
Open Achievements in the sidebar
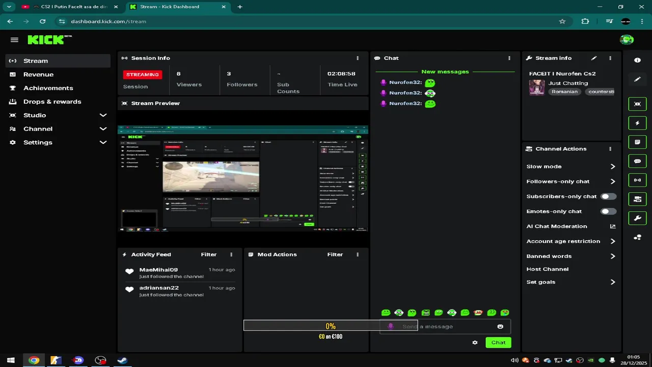(x=58, y=88)
